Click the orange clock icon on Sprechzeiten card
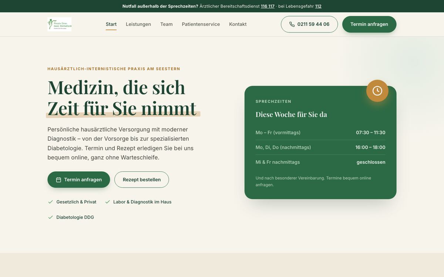Image resolution: width=444 pixels, height=277 pixels. point(377,91)
